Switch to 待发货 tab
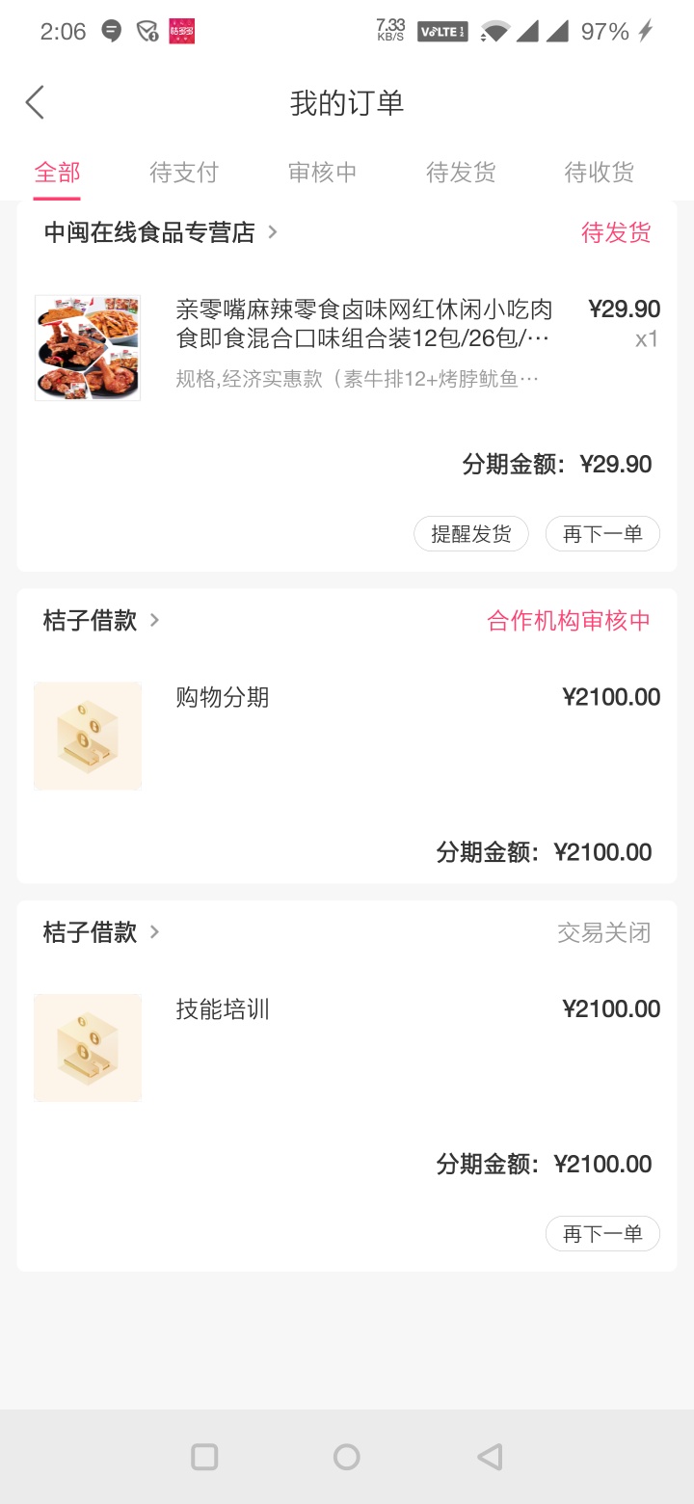 click(461, 173)
